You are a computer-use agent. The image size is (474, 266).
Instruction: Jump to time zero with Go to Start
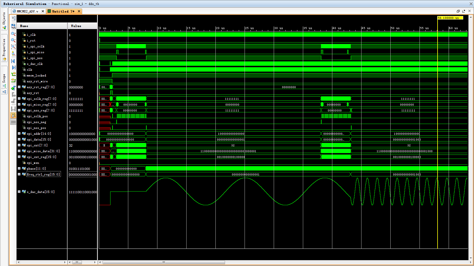[x=13, y=61]
